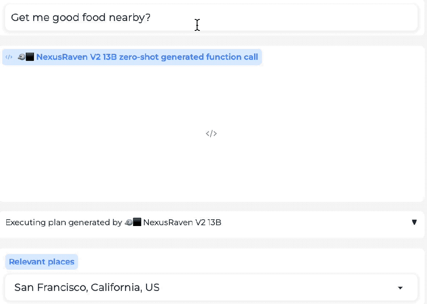Click the 'zero-shot generated function call' text
Viewport: 427px width, 304px height.
[x=188, y=57]
